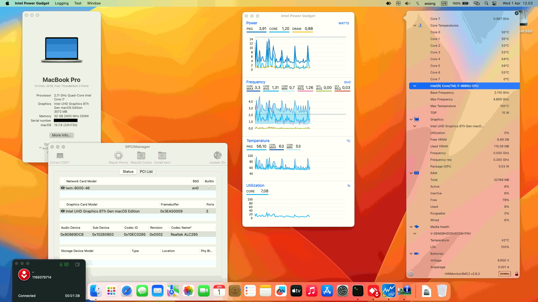538x302 pixels.
Task: Open HWMonitorSMC2 settings gear icon
Action: (411, 274)
